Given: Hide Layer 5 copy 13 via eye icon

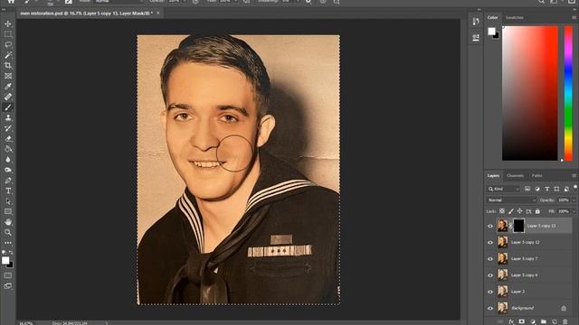Looking at the screenshot, I should [490, 227].
